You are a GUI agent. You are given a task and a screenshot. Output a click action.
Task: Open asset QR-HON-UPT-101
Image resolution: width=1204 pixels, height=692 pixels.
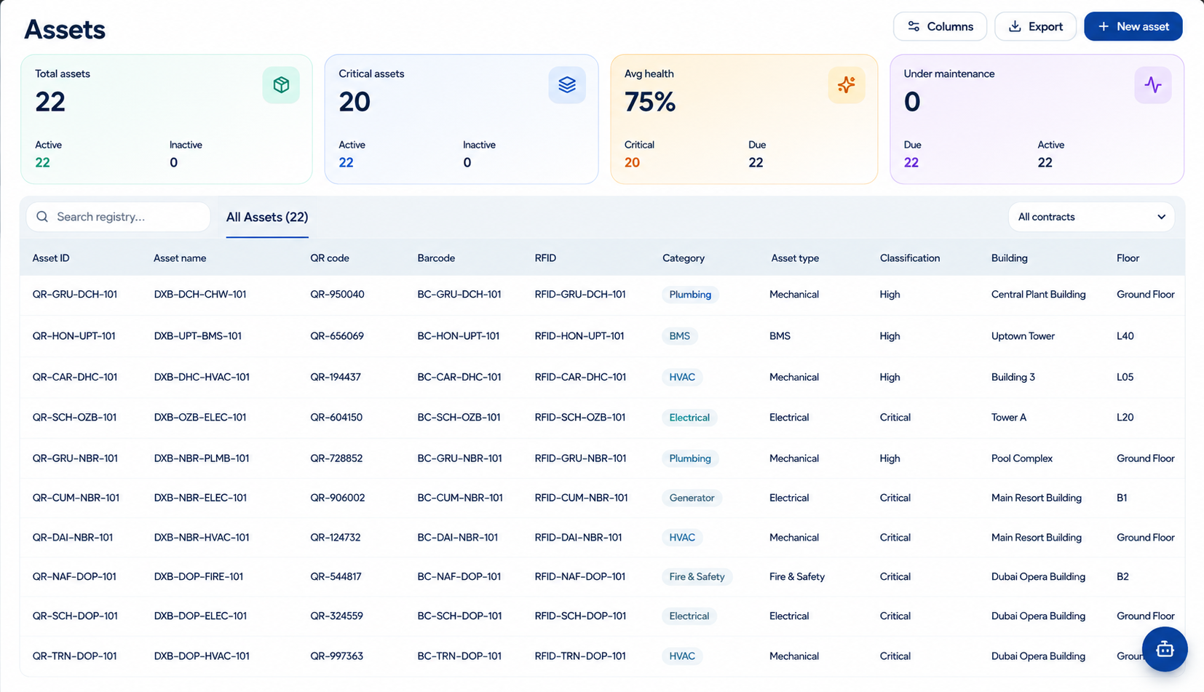(x=74, y=336)
